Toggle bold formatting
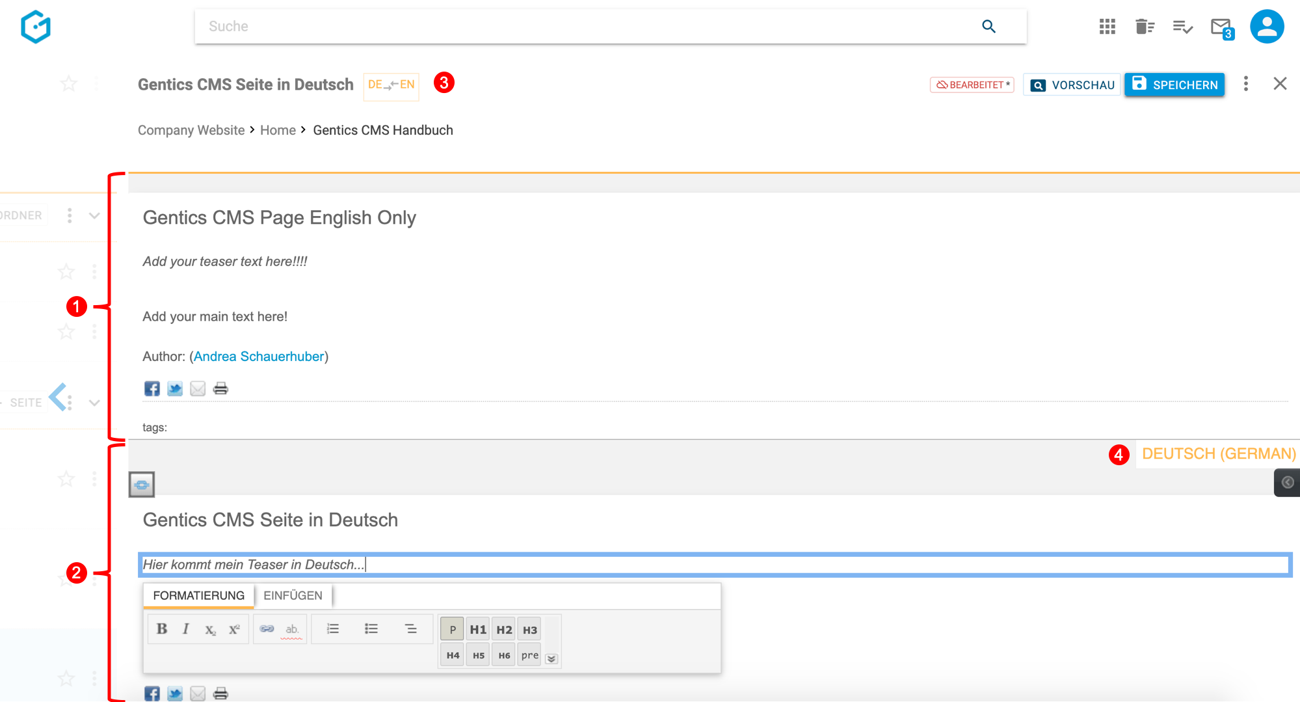1300x702 pixels. pos(162,629)
